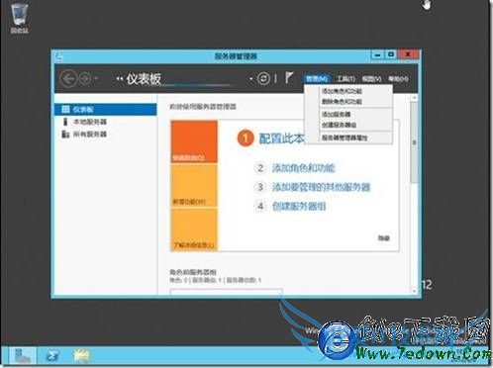Open the 工具(T) menu

pos(345,78)
